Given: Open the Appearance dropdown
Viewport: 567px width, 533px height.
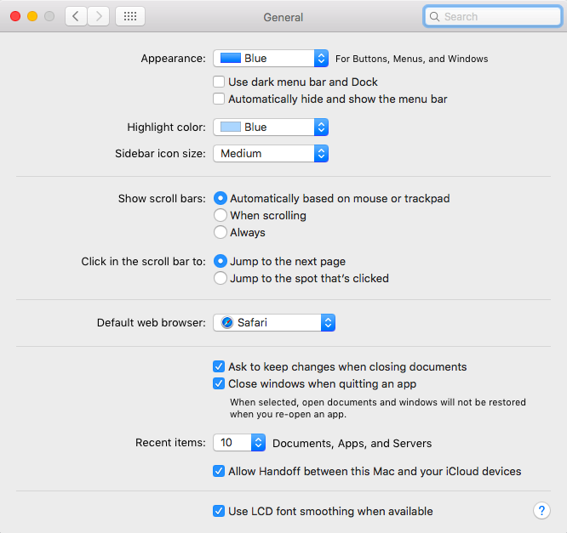Looking at the screenshot, I should coord(271,58).
